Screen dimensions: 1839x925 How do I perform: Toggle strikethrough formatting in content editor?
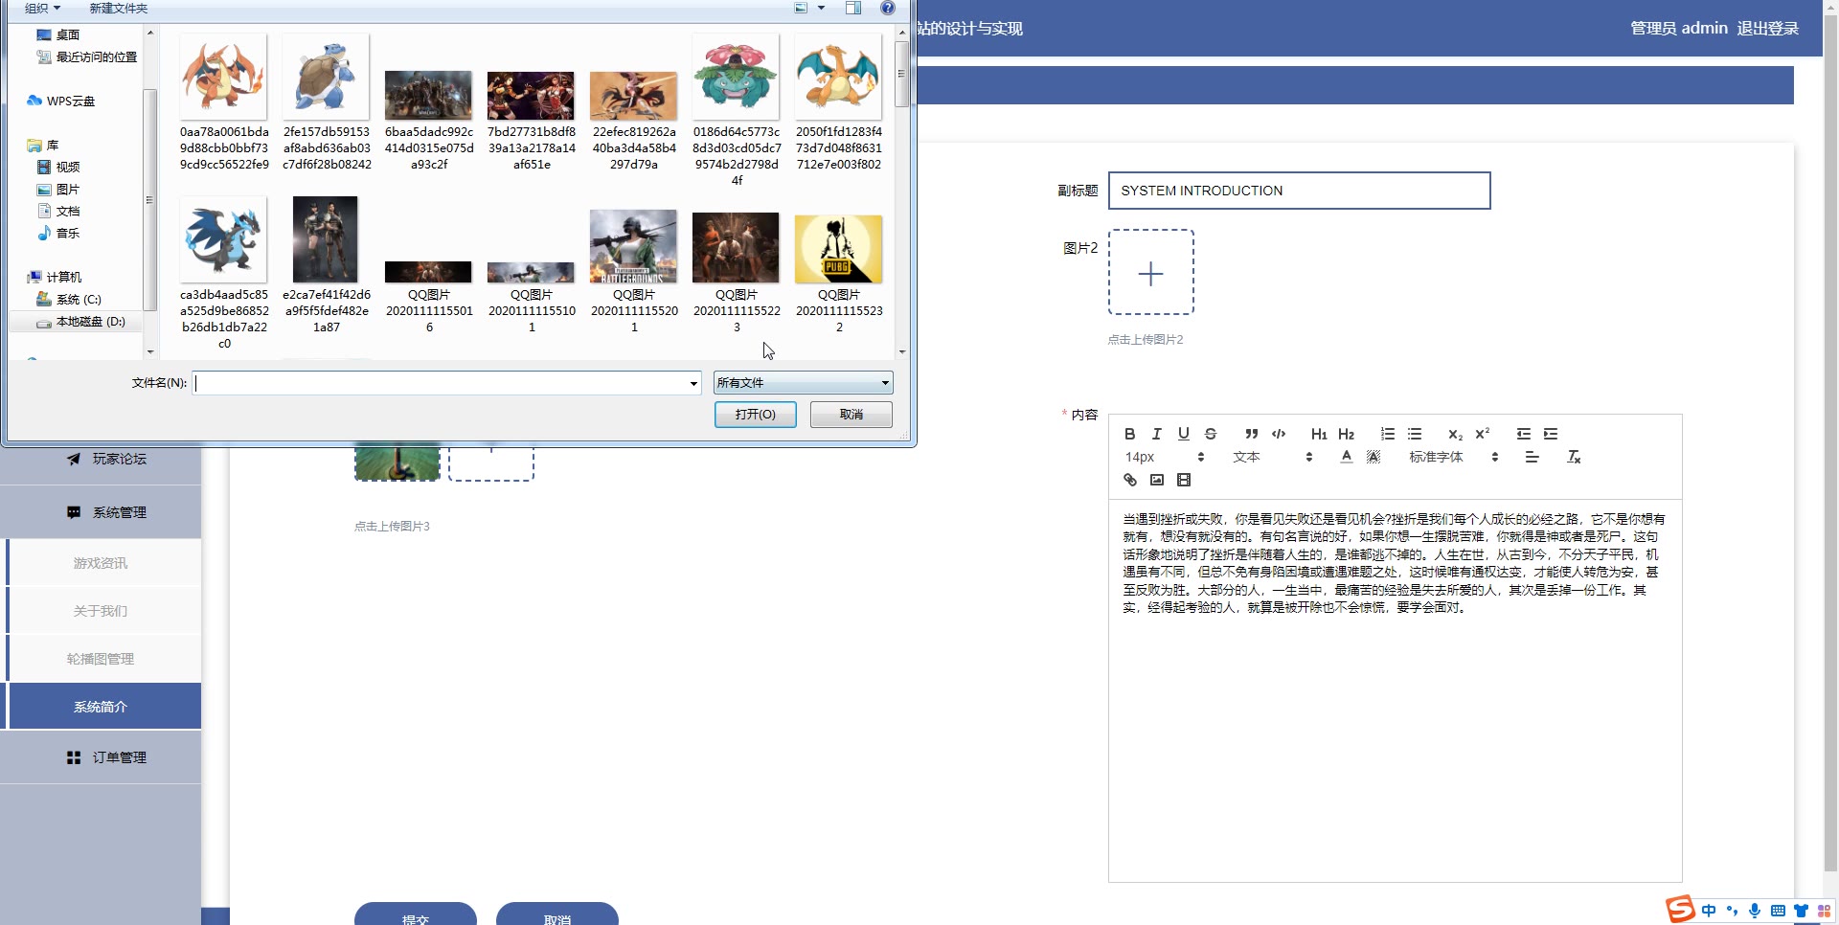(1210, 434)
